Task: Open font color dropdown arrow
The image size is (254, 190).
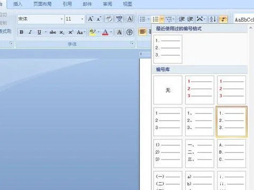Action: [x=111, y=32]
